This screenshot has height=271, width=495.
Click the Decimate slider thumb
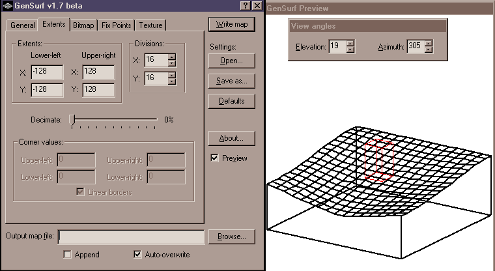(x=72, y=121)
